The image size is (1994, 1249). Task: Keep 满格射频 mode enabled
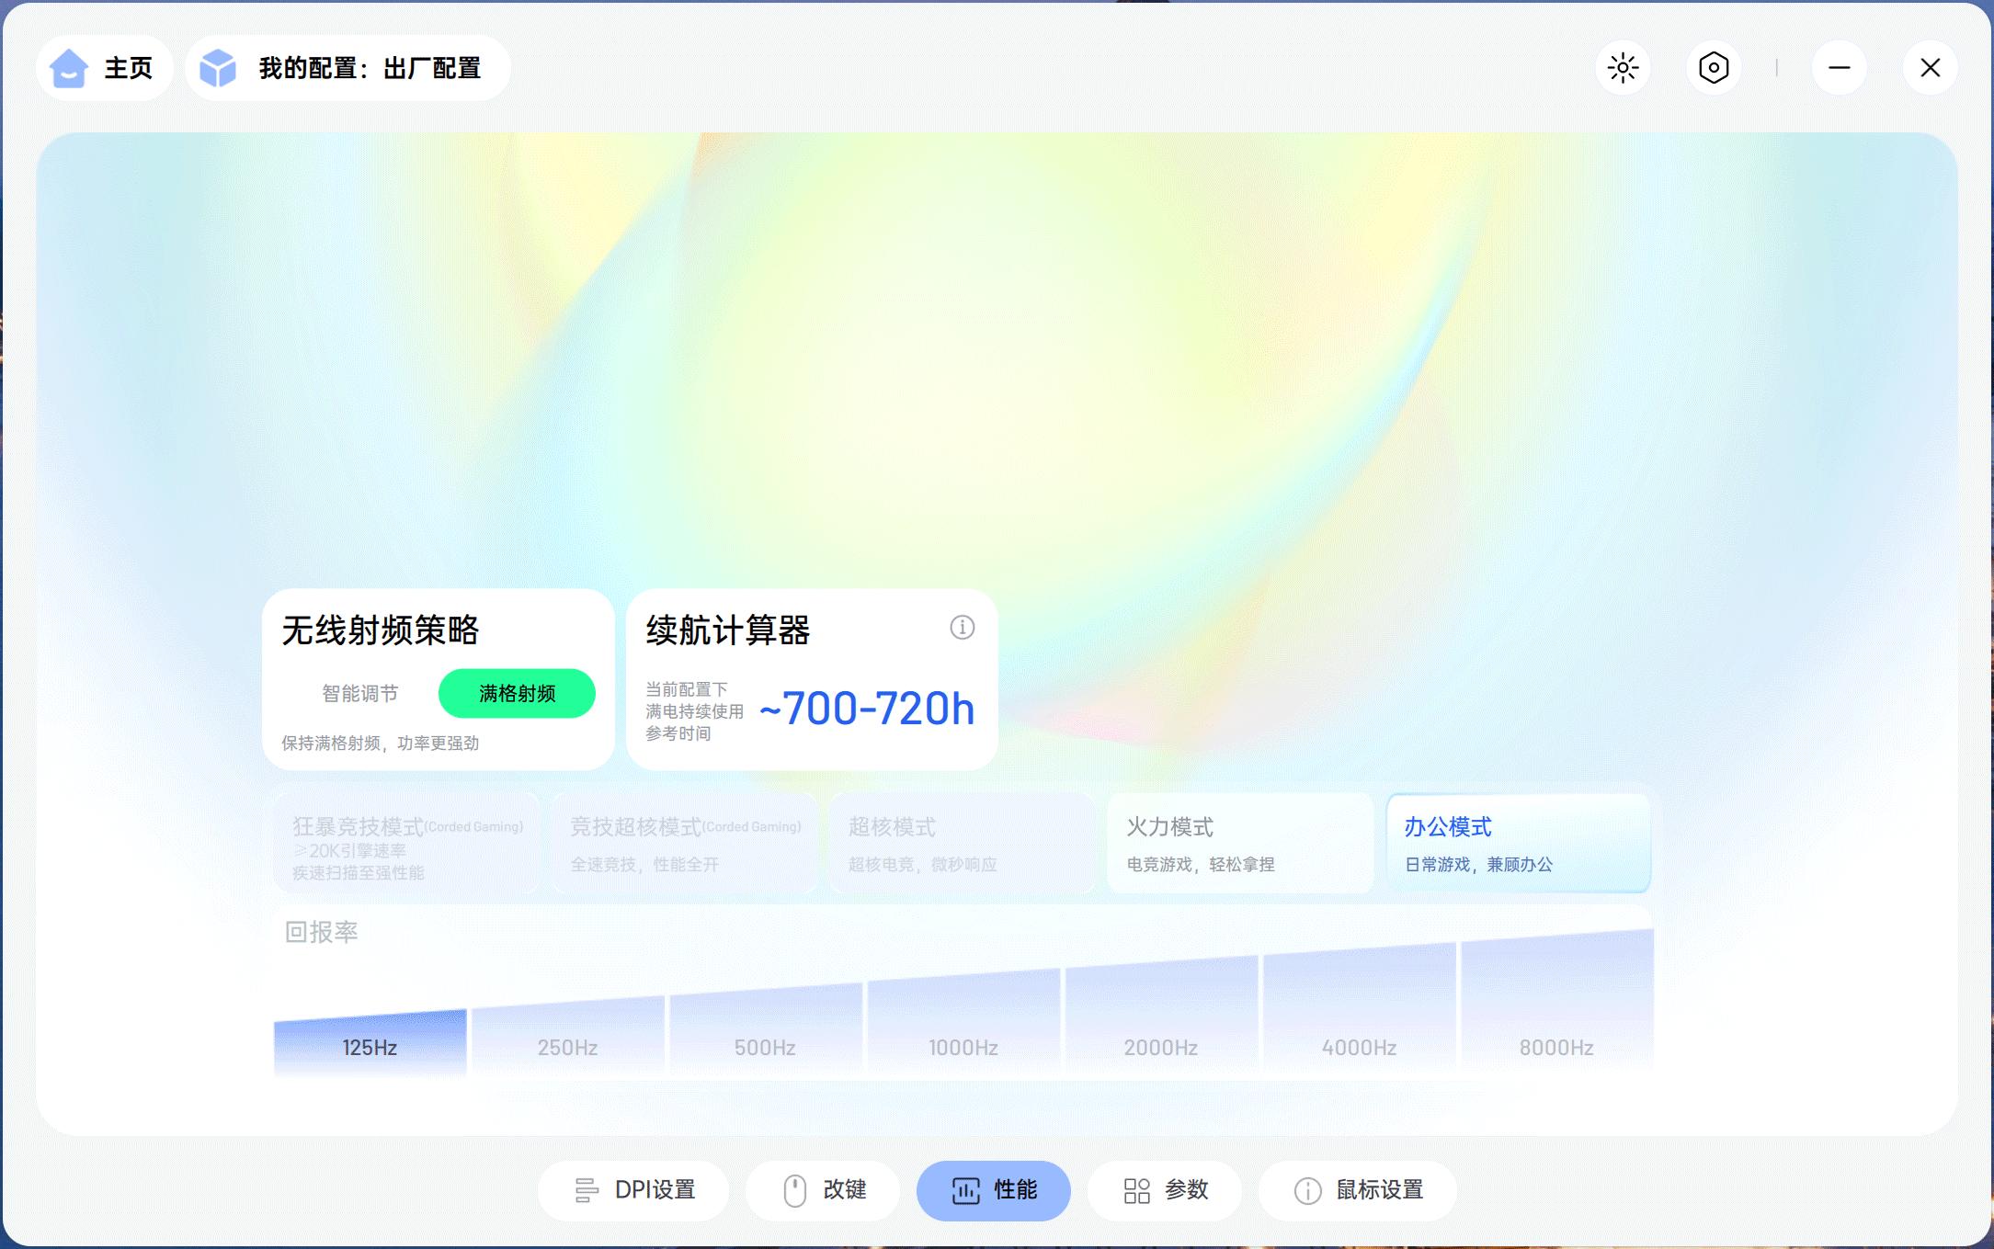pyautogui.click(x=516, y=694)
